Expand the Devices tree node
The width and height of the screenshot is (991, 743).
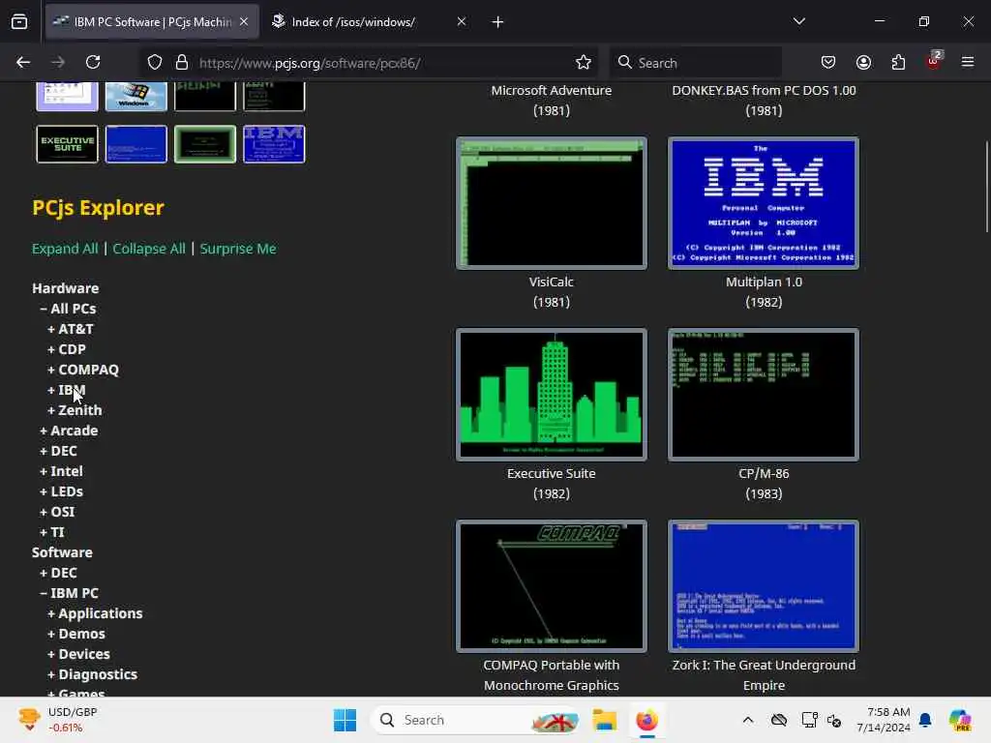tap(78, 653)
